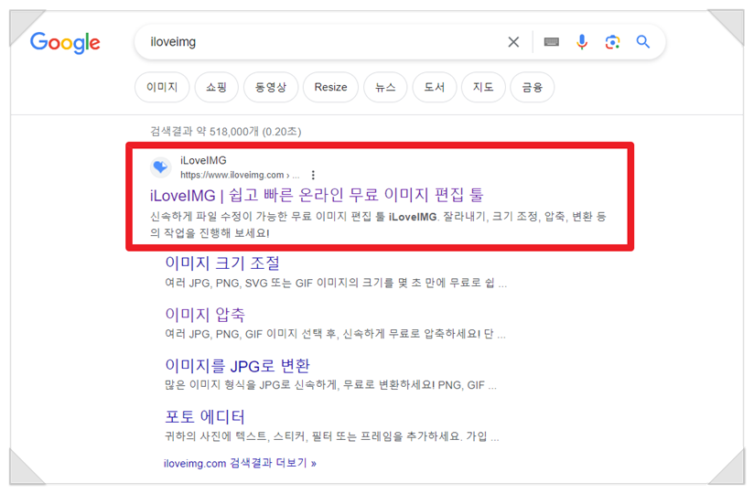Click the https://www.iloveimg.com URL text
Viewport: 754px width, 494px height.
click(x=232, y=175)
